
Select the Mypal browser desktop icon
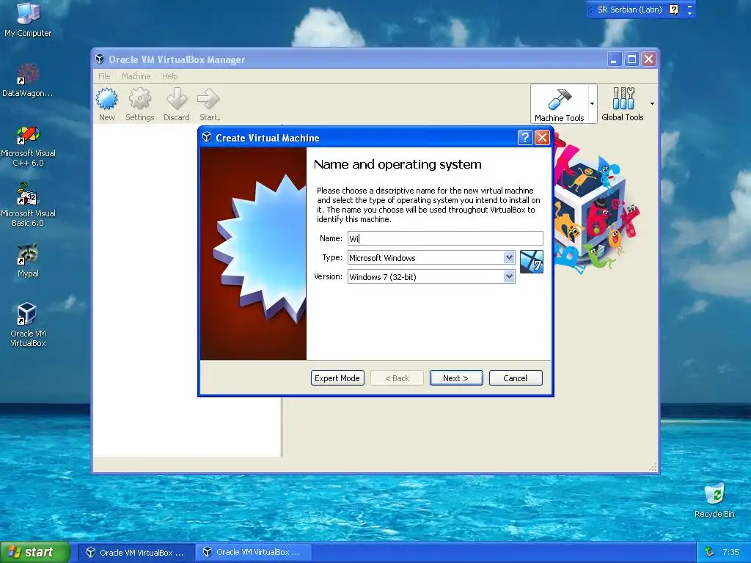pyautogui.click(x=28, y=261)
